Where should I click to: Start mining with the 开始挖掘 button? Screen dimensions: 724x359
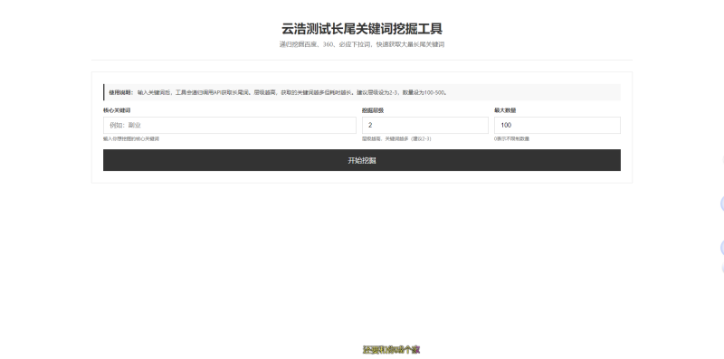pos(362,160)
